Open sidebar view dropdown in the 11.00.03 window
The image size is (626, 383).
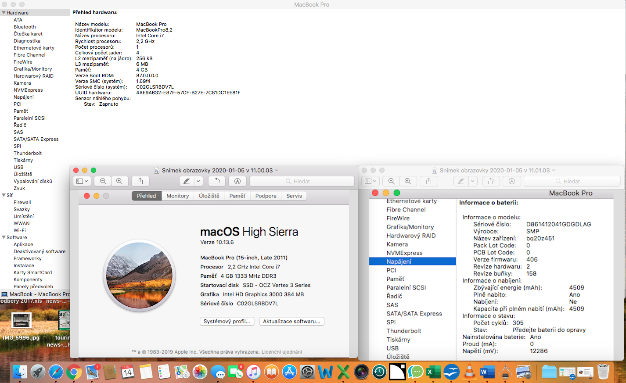click(x=82, y=181)
